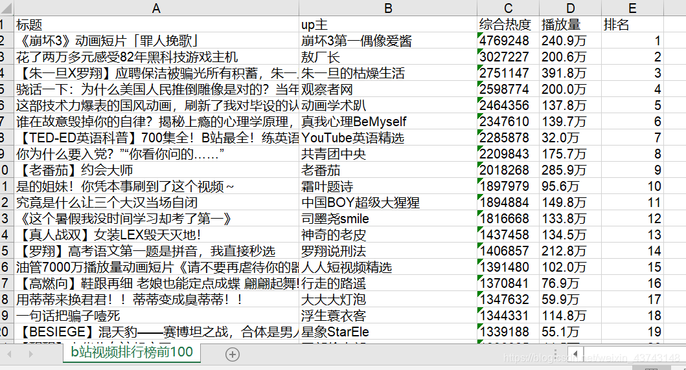Click horizontal scrollbar left arrow
This screenshot has width=686, height=370.
(x=575, y=354)
